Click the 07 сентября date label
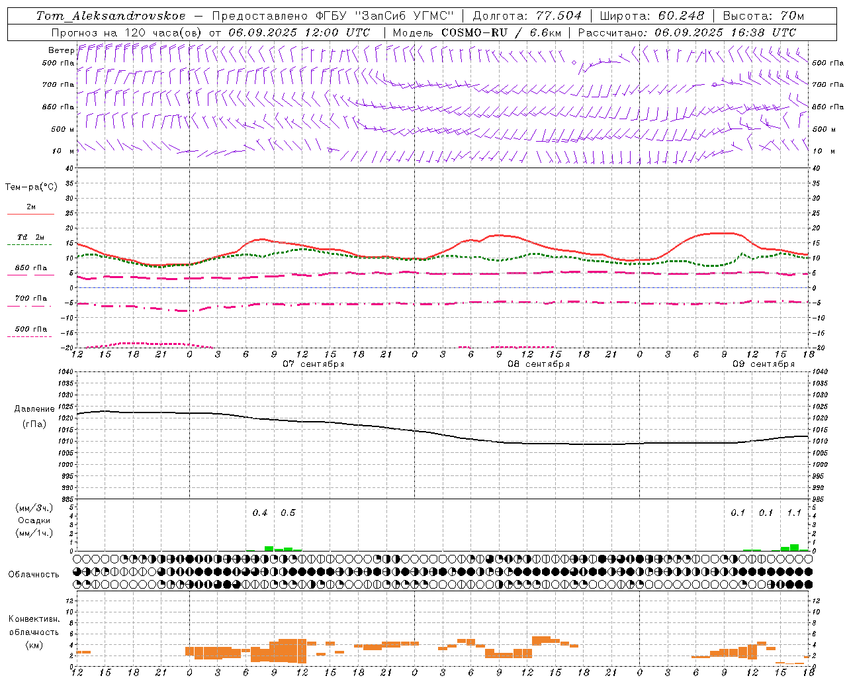This screenshot has height=678, width=847. point(314,363)
